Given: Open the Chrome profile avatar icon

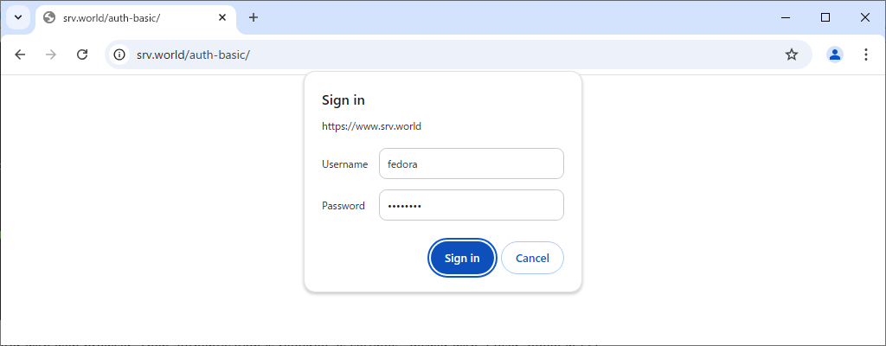Looking at the screenshot, I should point(835,54).
